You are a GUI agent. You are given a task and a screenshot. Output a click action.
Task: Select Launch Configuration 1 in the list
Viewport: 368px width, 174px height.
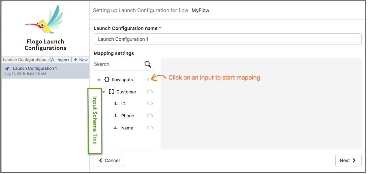click(x=35, y=68)
